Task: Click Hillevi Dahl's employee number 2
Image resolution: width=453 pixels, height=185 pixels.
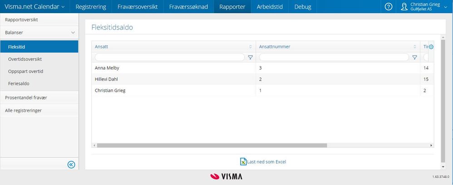Action: coord(260,79)
